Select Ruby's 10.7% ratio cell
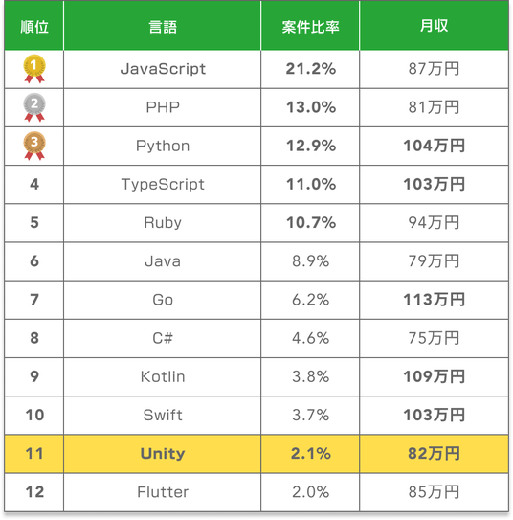This screenshot has width=513, height=520. (310, 223)
